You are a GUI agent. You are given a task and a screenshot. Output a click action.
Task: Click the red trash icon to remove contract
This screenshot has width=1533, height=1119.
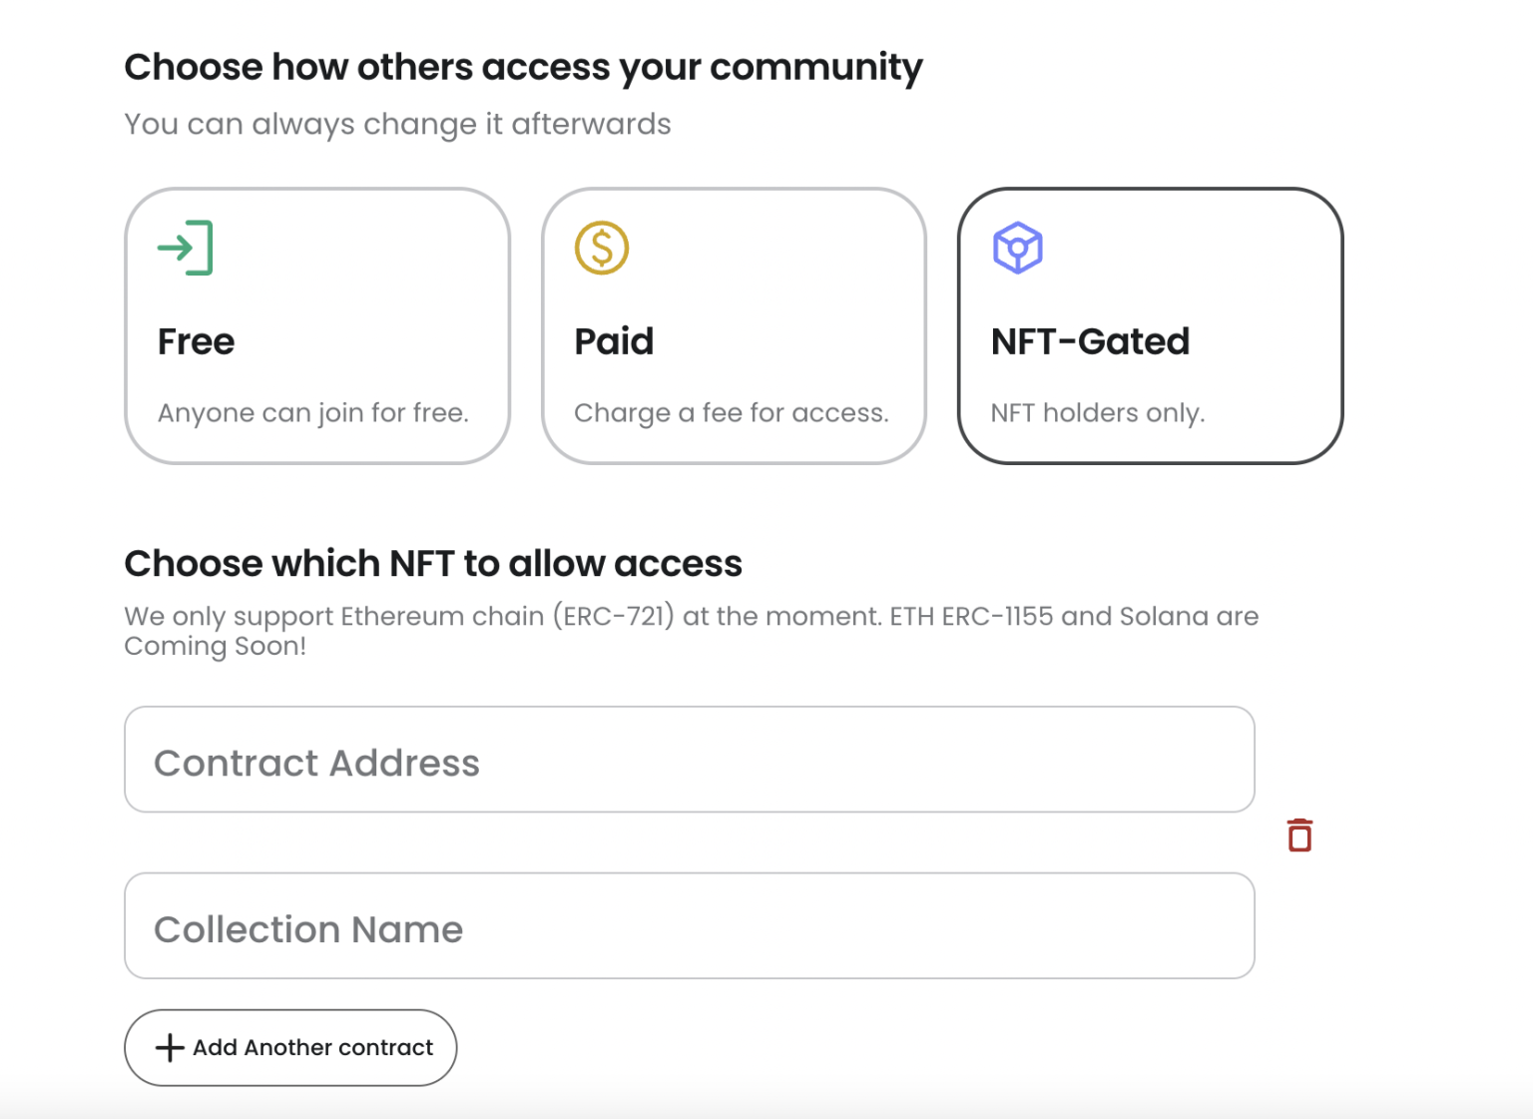(x=1299, y=835)
